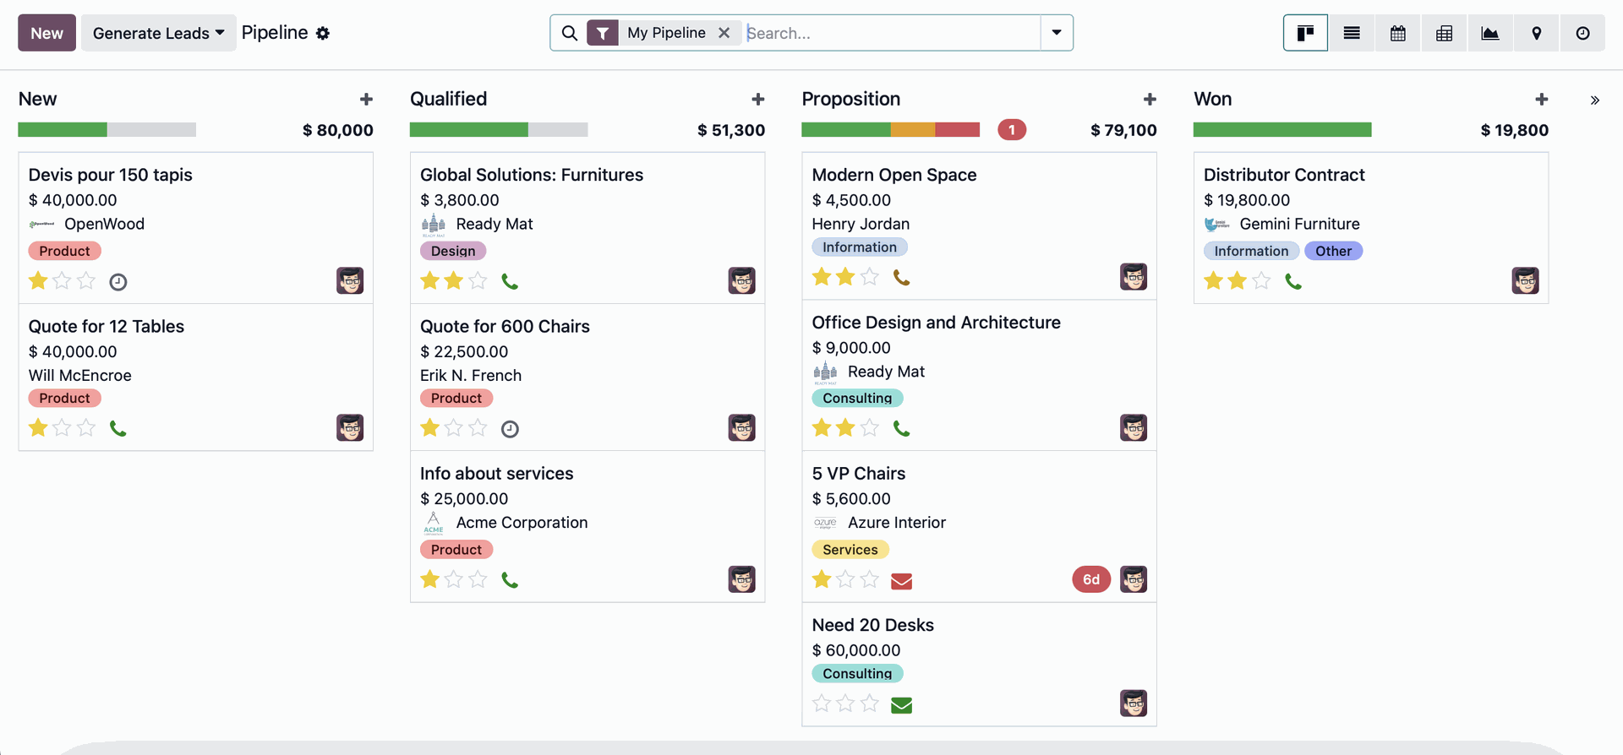The height and width of the screenshot is (755, 1623).
Task: Open the activity view
Action: click(1582, 33)
